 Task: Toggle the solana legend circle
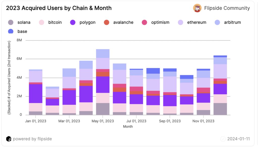(x=11, y=22)
